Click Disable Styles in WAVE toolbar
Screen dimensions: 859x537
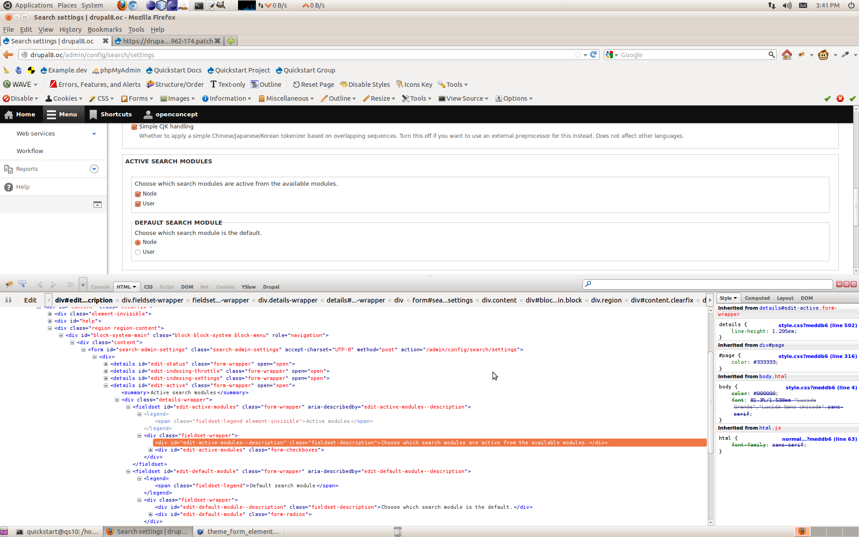click(365, 84)
